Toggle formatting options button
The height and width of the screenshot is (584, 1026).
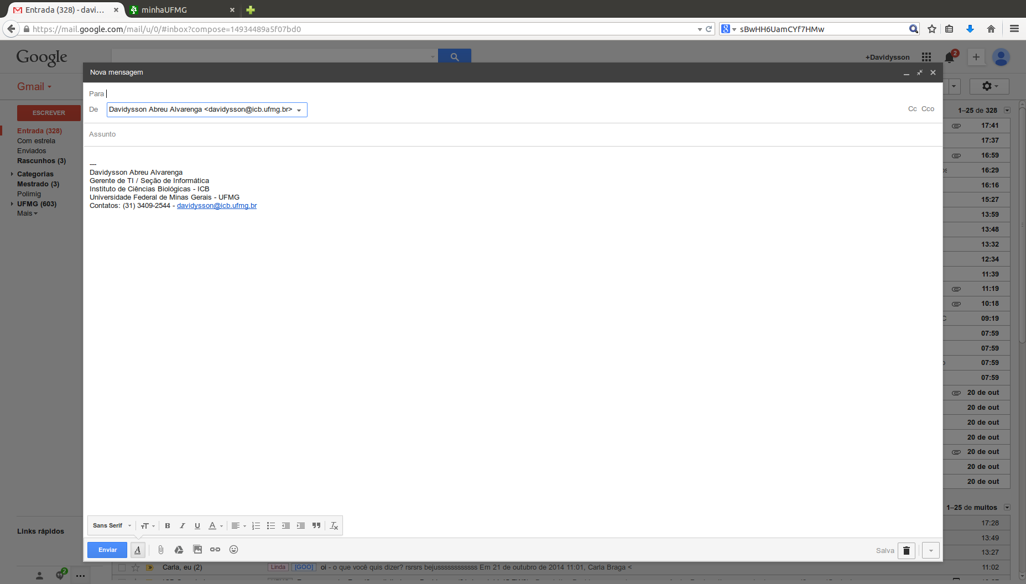(138, 550)
